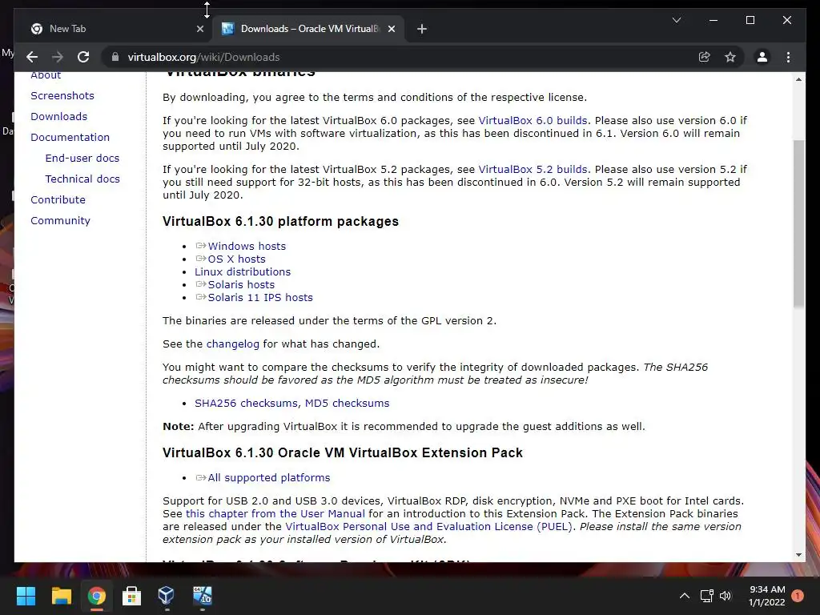
Task: Go back to the previous page
Action: pyautogui.click(x=32, y=57)
